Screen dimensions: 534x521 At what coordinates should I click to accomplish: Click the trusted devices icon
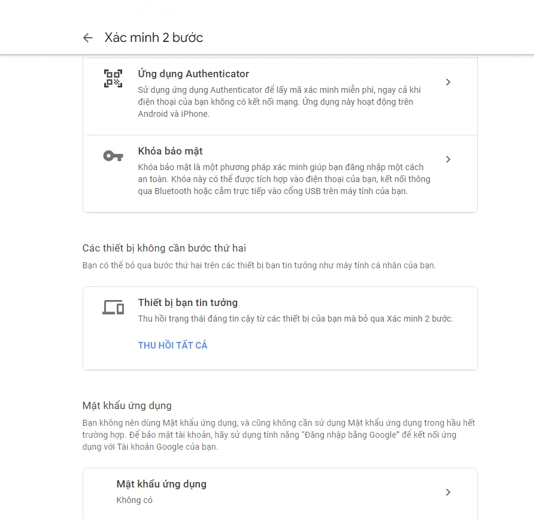[x=113, y=307]
